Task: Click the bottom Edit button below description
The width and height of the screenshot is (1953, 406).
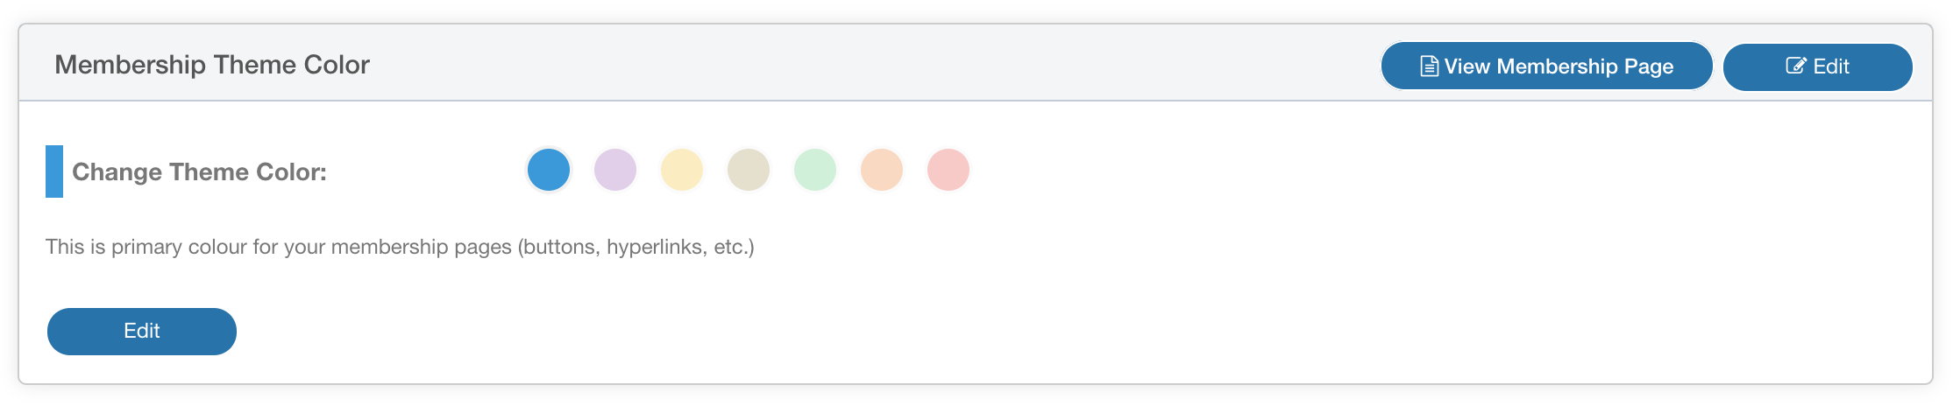Action: 142,332
